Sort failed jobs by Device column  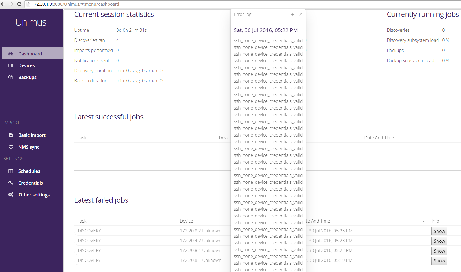(x=186, y=221)
